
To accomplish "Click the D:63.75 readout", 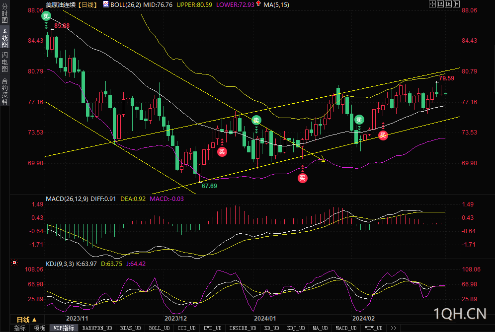I will (111, 264).
